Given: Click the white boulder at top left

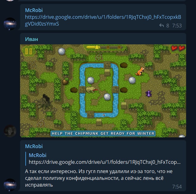Looking at the screenshot, I should pyautogui.click(x=62, y=51).
